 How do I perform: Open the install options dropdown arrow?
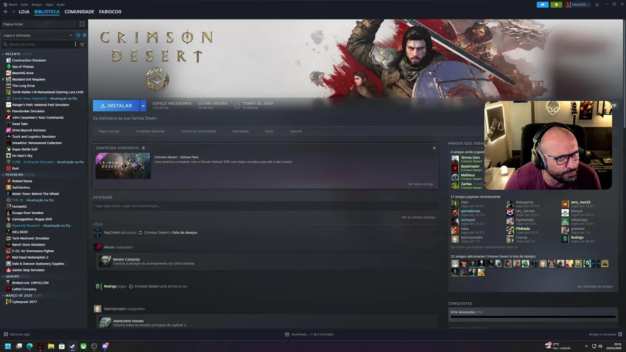coord(143,106)
